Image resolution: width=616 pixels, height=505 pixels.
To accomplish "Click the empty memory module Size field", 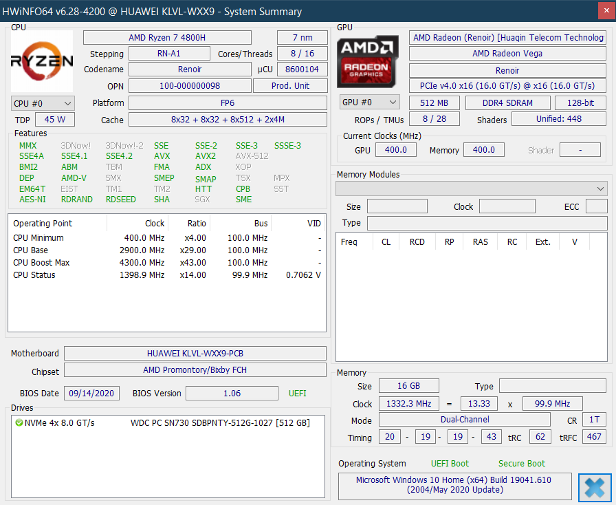I will (x=397, y=206).
